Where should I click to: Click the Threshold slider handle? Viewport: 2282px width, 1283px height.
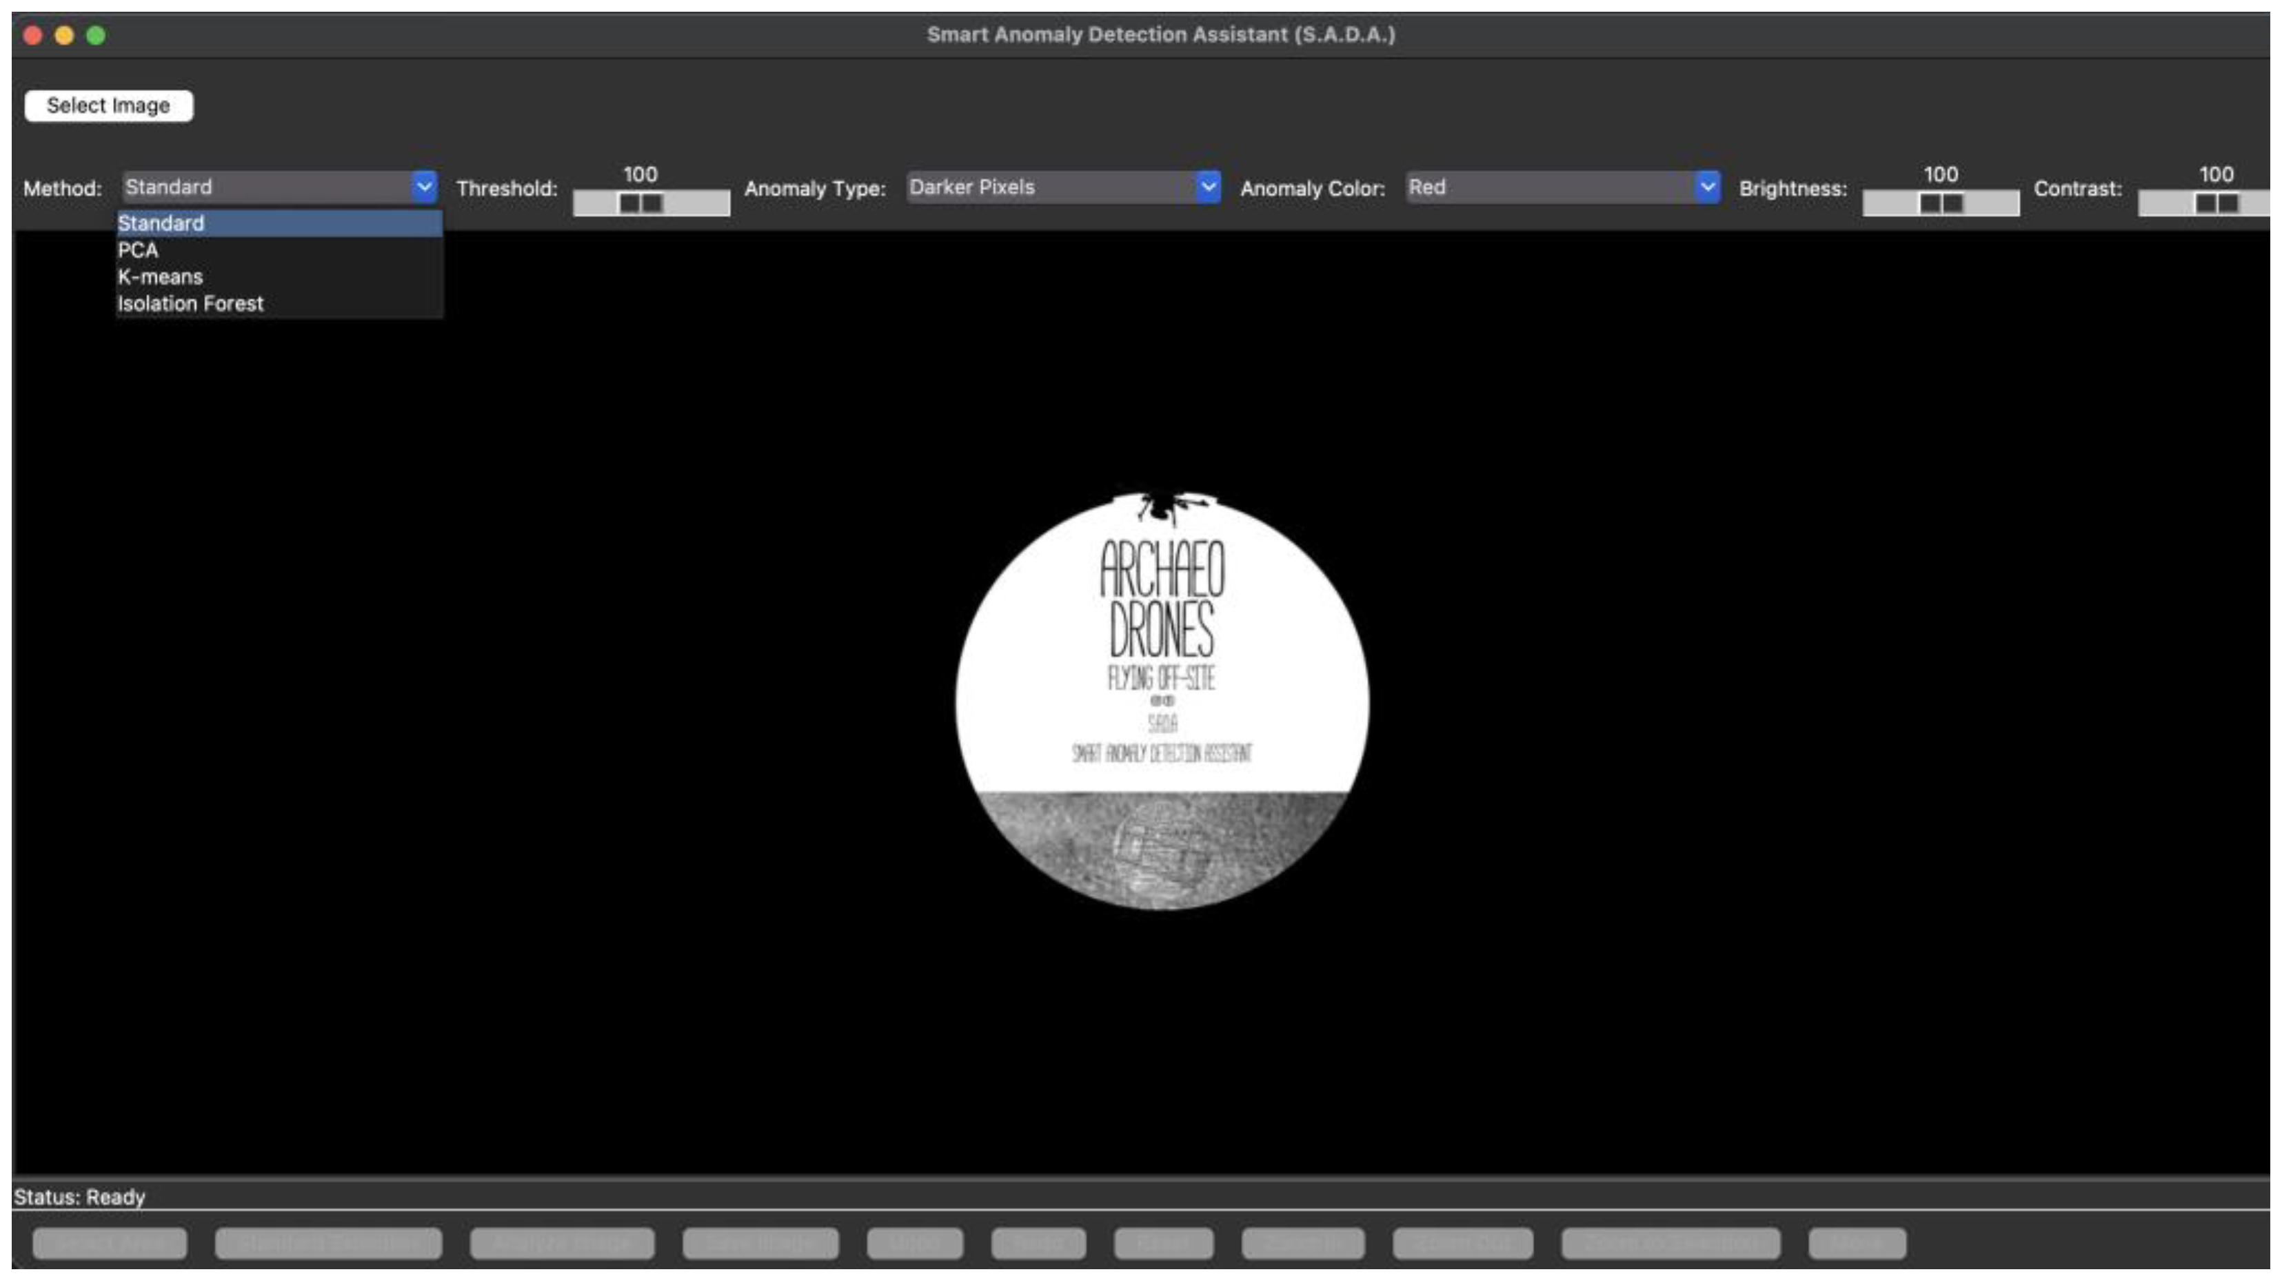[640, 204]
